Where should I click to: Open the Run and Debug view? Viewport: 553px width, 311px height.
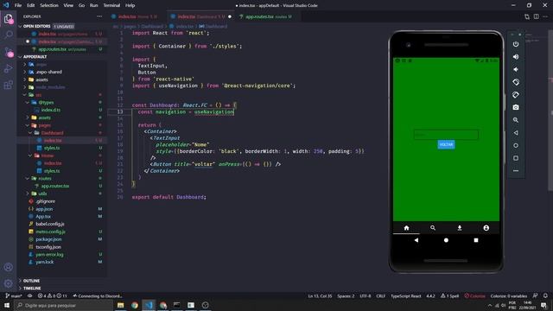(8, 68)
